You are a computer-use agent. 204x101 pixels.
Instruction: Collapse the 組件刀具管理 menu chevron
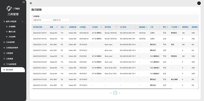pos(23,22)
